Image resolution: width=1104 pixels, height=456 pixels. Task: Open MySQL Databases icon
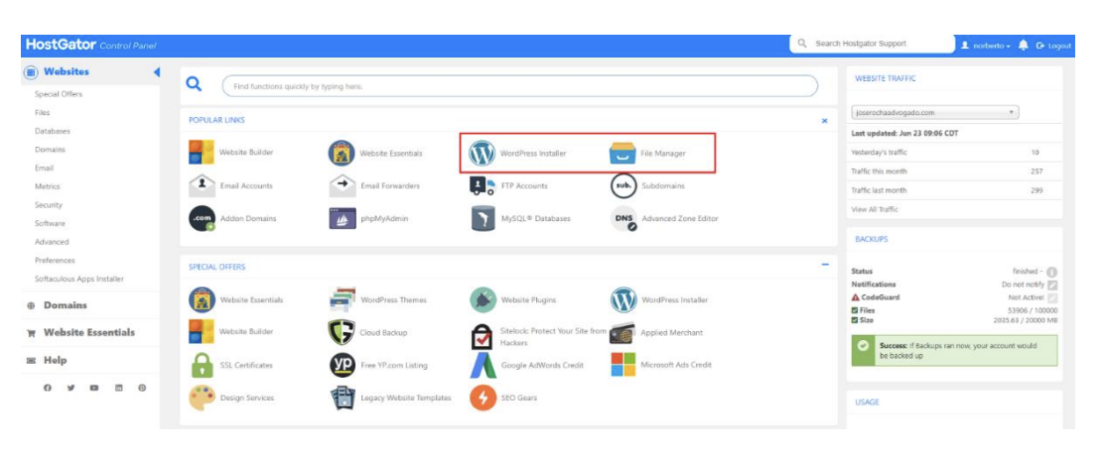[483, 218]
